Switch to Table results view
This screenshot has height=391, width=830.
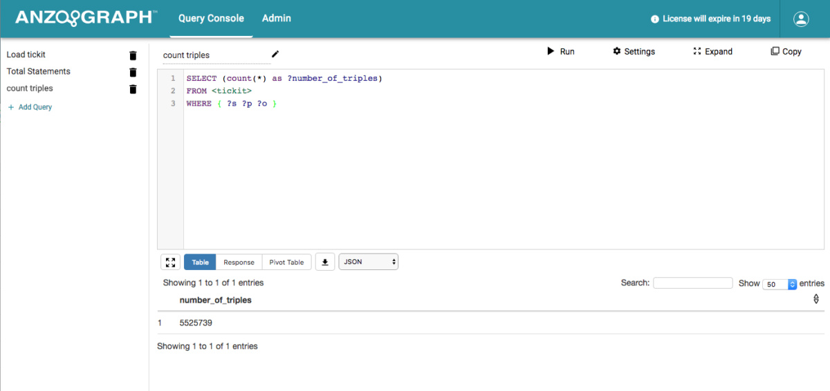200,263
